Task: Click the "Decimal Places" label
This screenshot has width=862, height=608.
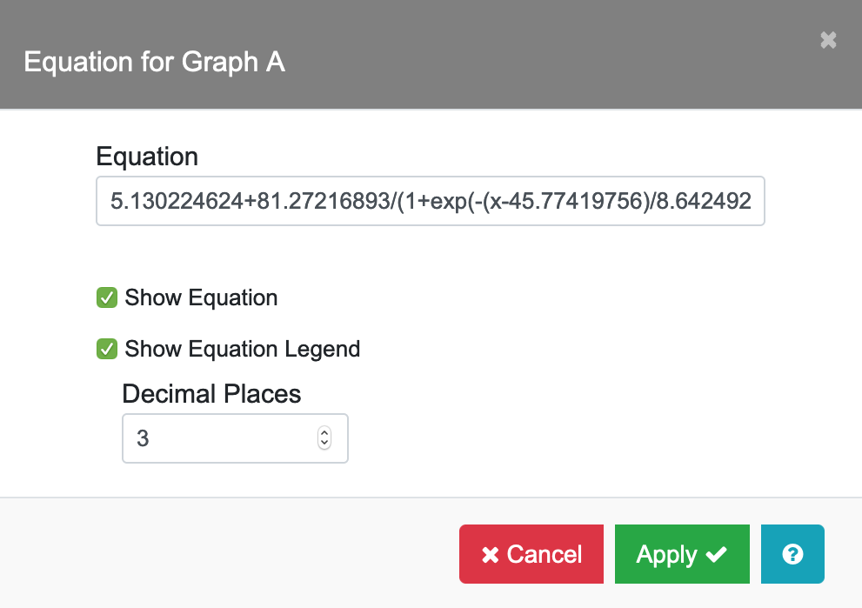Action: (x=211, y=394)
